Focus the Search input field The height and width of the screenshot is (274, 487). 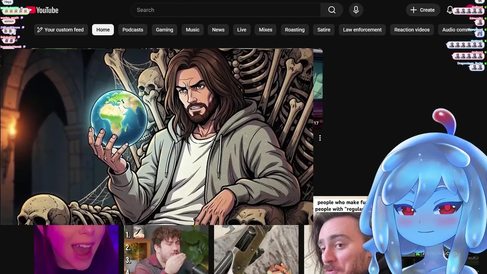click(226, 10)
